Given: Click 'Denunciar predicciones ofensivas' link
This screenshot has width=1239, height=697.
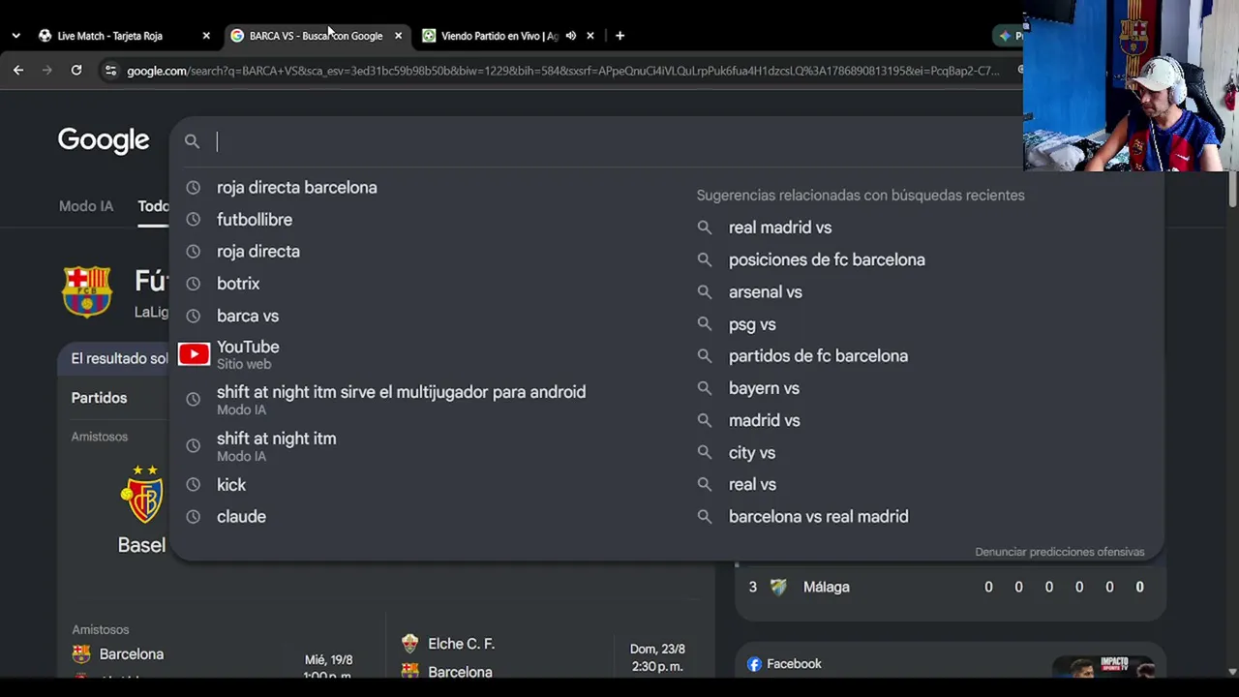Looking at the screenshot, I should [1060, 552].
